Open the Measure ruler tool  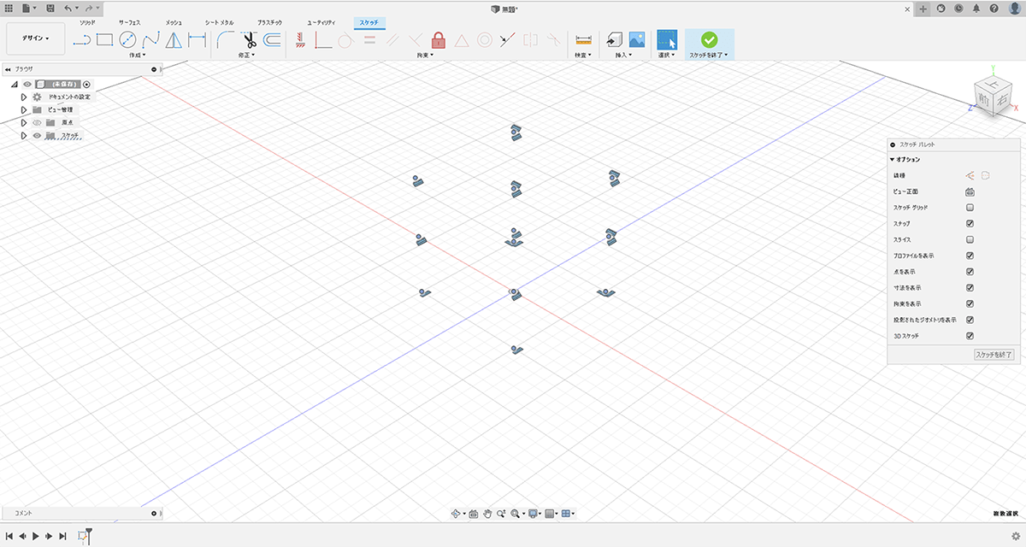pyautogui.click(x=584, y=39)
